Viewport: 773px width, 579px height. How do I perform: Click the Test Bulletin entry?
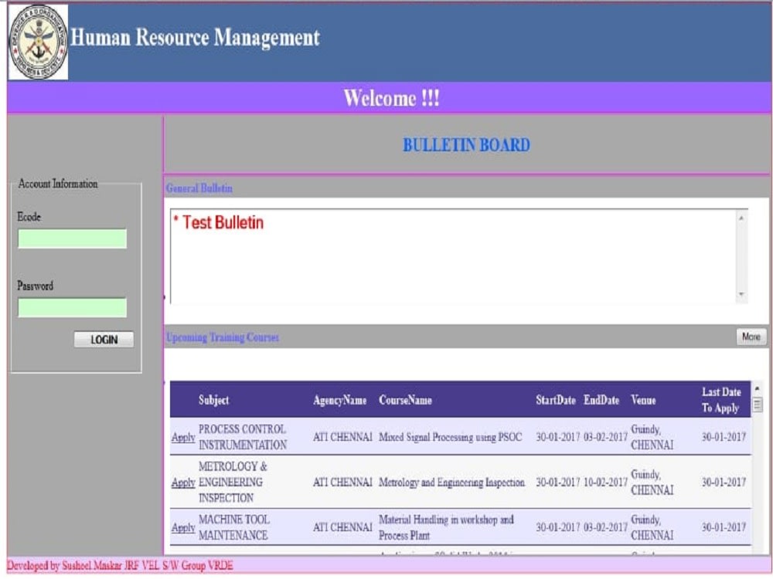pos(219,222)
